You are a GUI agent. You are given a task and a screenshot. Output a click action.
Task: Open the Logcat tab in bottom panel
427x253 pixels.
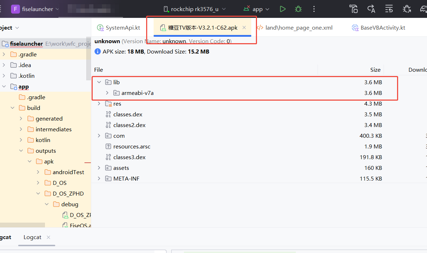[32, 237]
